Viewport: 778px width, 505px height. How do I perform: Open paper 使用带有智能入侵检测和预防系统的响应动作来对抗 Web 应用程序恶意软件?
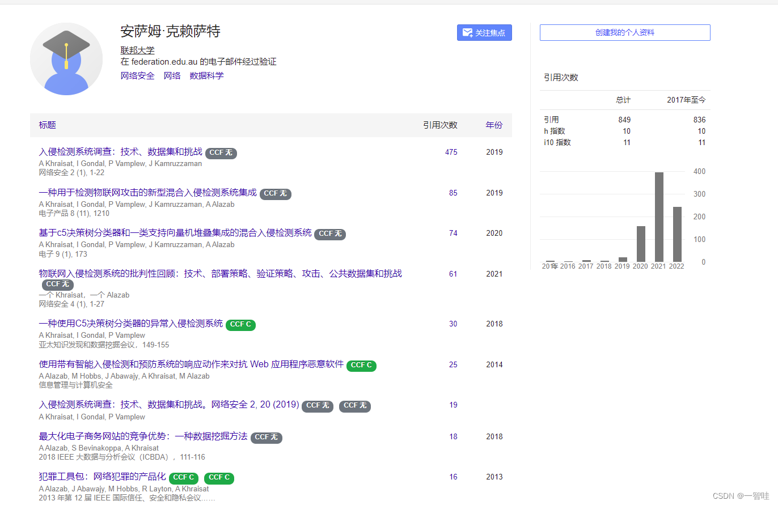pos(191,364)
